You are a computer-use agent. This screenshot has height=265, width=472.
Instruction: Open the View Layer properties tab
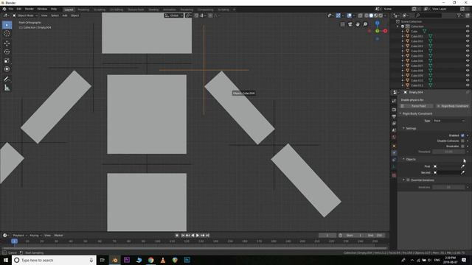[x=394, y=124]
